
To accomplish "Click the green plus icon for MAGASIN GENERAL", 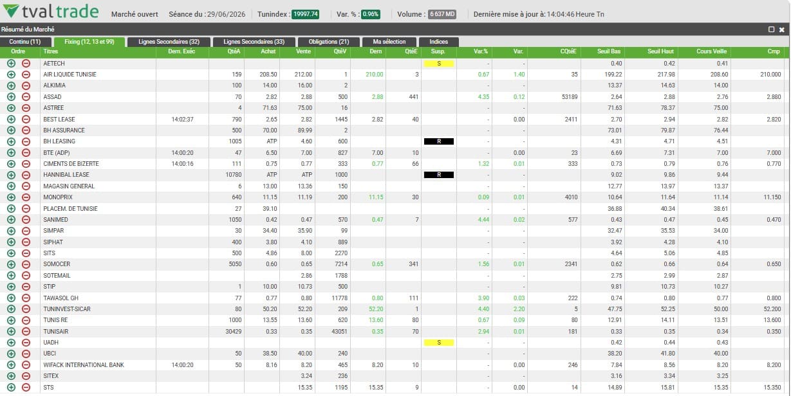I will (11, 186).
